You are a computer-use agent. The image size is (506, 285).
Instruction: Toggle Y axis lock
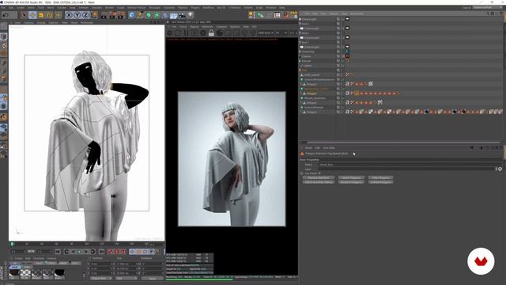click(x=77, y=15)
